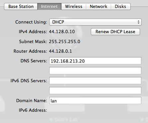Open the Connect Using DHCP dropdown

click(x=95, y=22)
